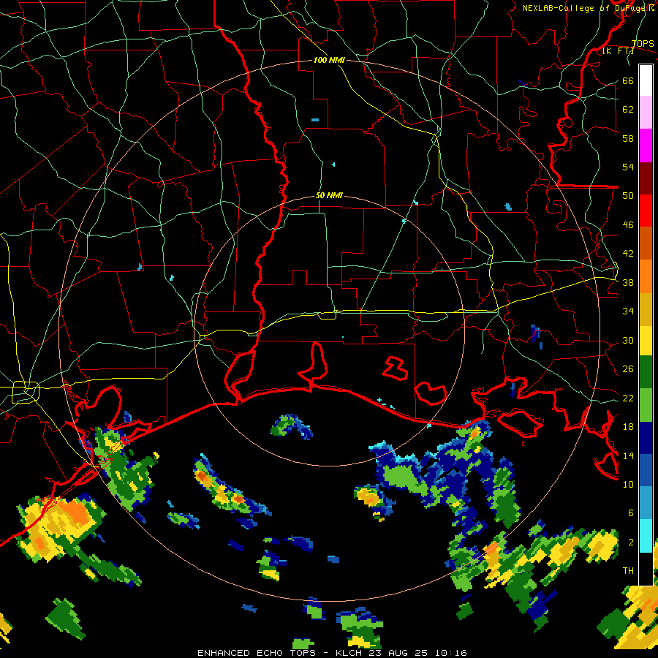Choose the light green legend swatch
658x658 pixels.
pyautogui.click(x=646, y=405)
